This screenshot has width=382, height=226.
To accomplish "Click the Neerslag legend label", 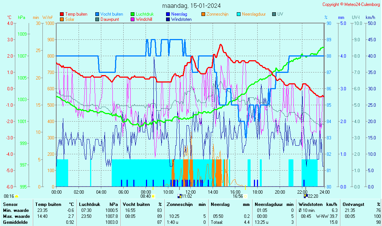I will [179, 14].
